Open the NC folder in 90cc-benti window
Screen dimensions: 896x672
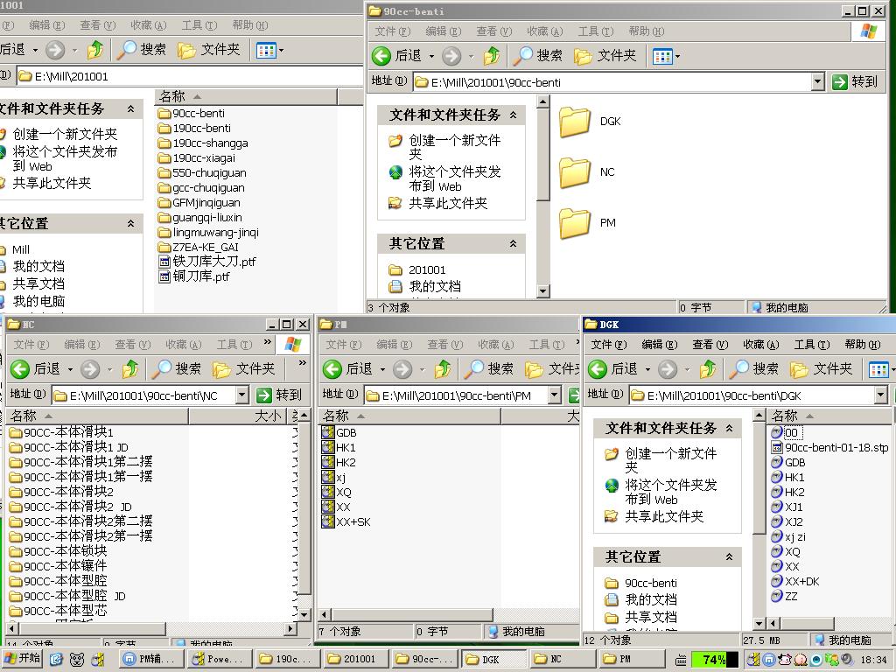(x=586, y=172)
